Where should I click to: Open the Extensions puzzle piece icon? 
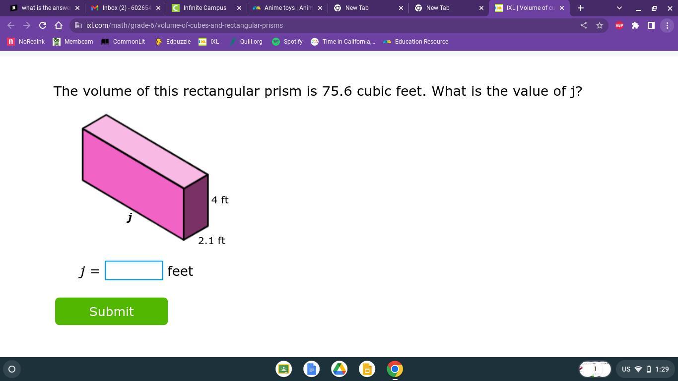pyautogui.click(x=635, y=25)
